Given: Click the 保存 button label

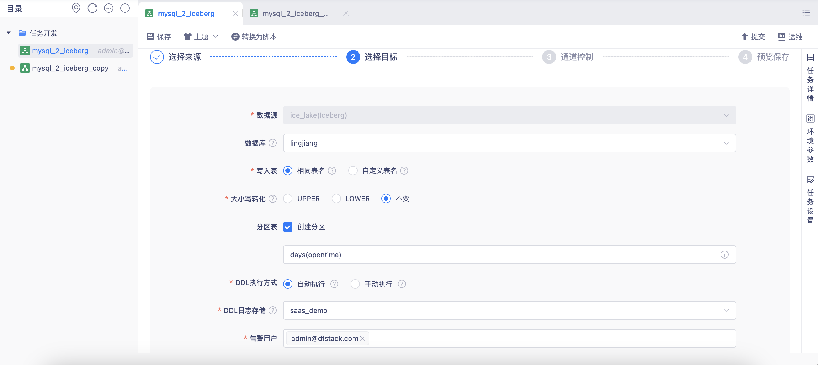Looking at the screenshot, I should tap(164, 37).
